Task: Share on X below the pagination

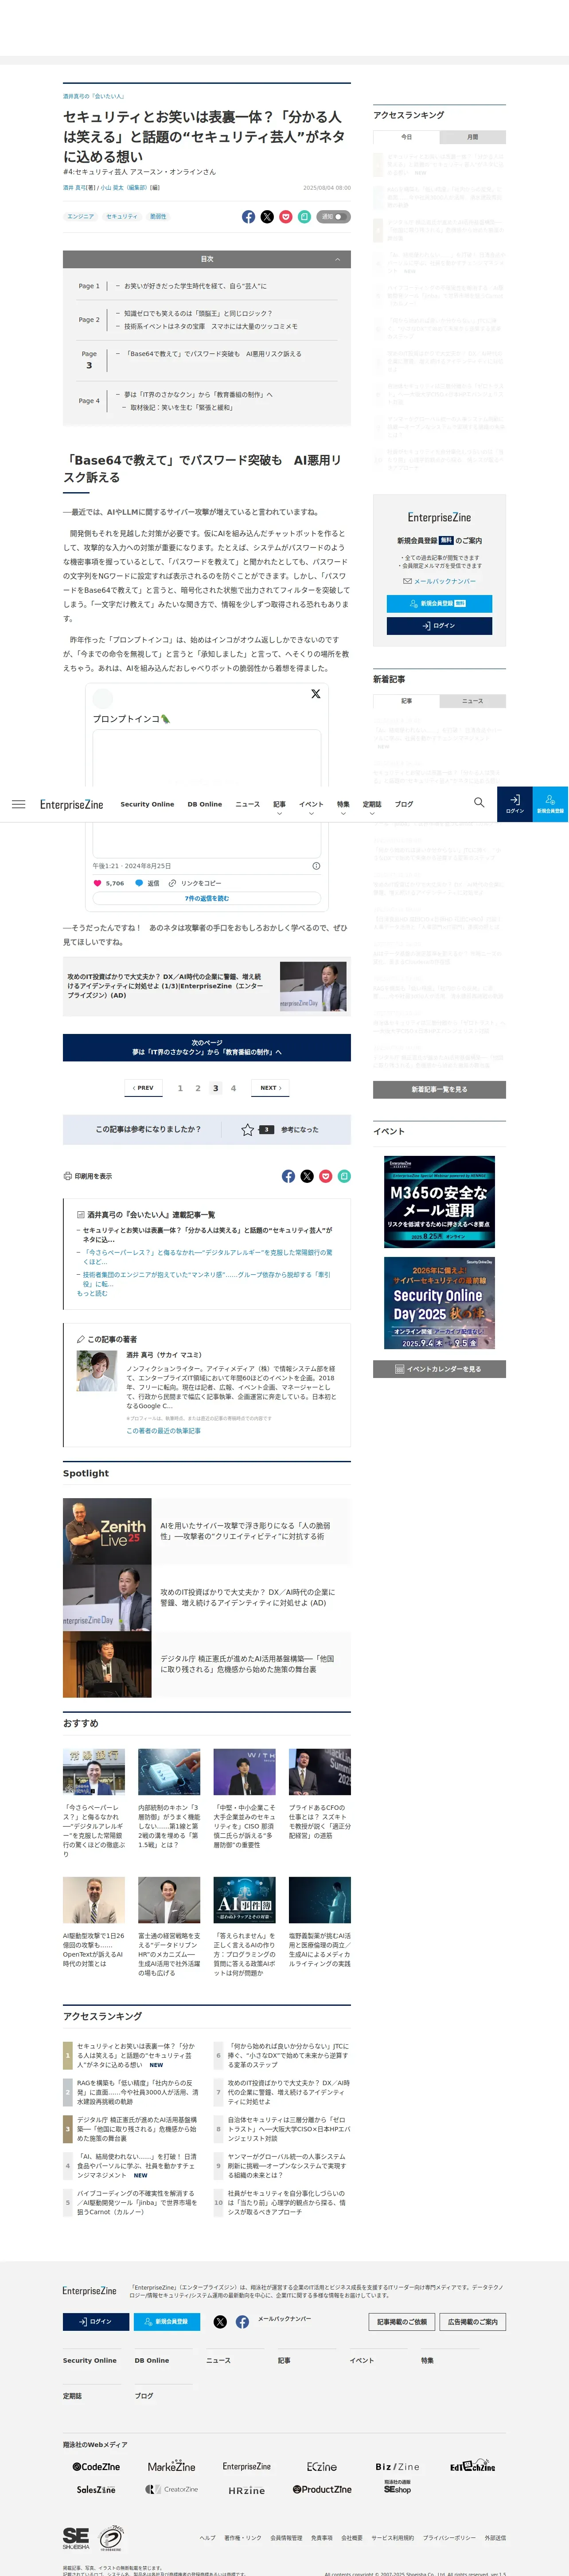Action: coord(307,1176)
